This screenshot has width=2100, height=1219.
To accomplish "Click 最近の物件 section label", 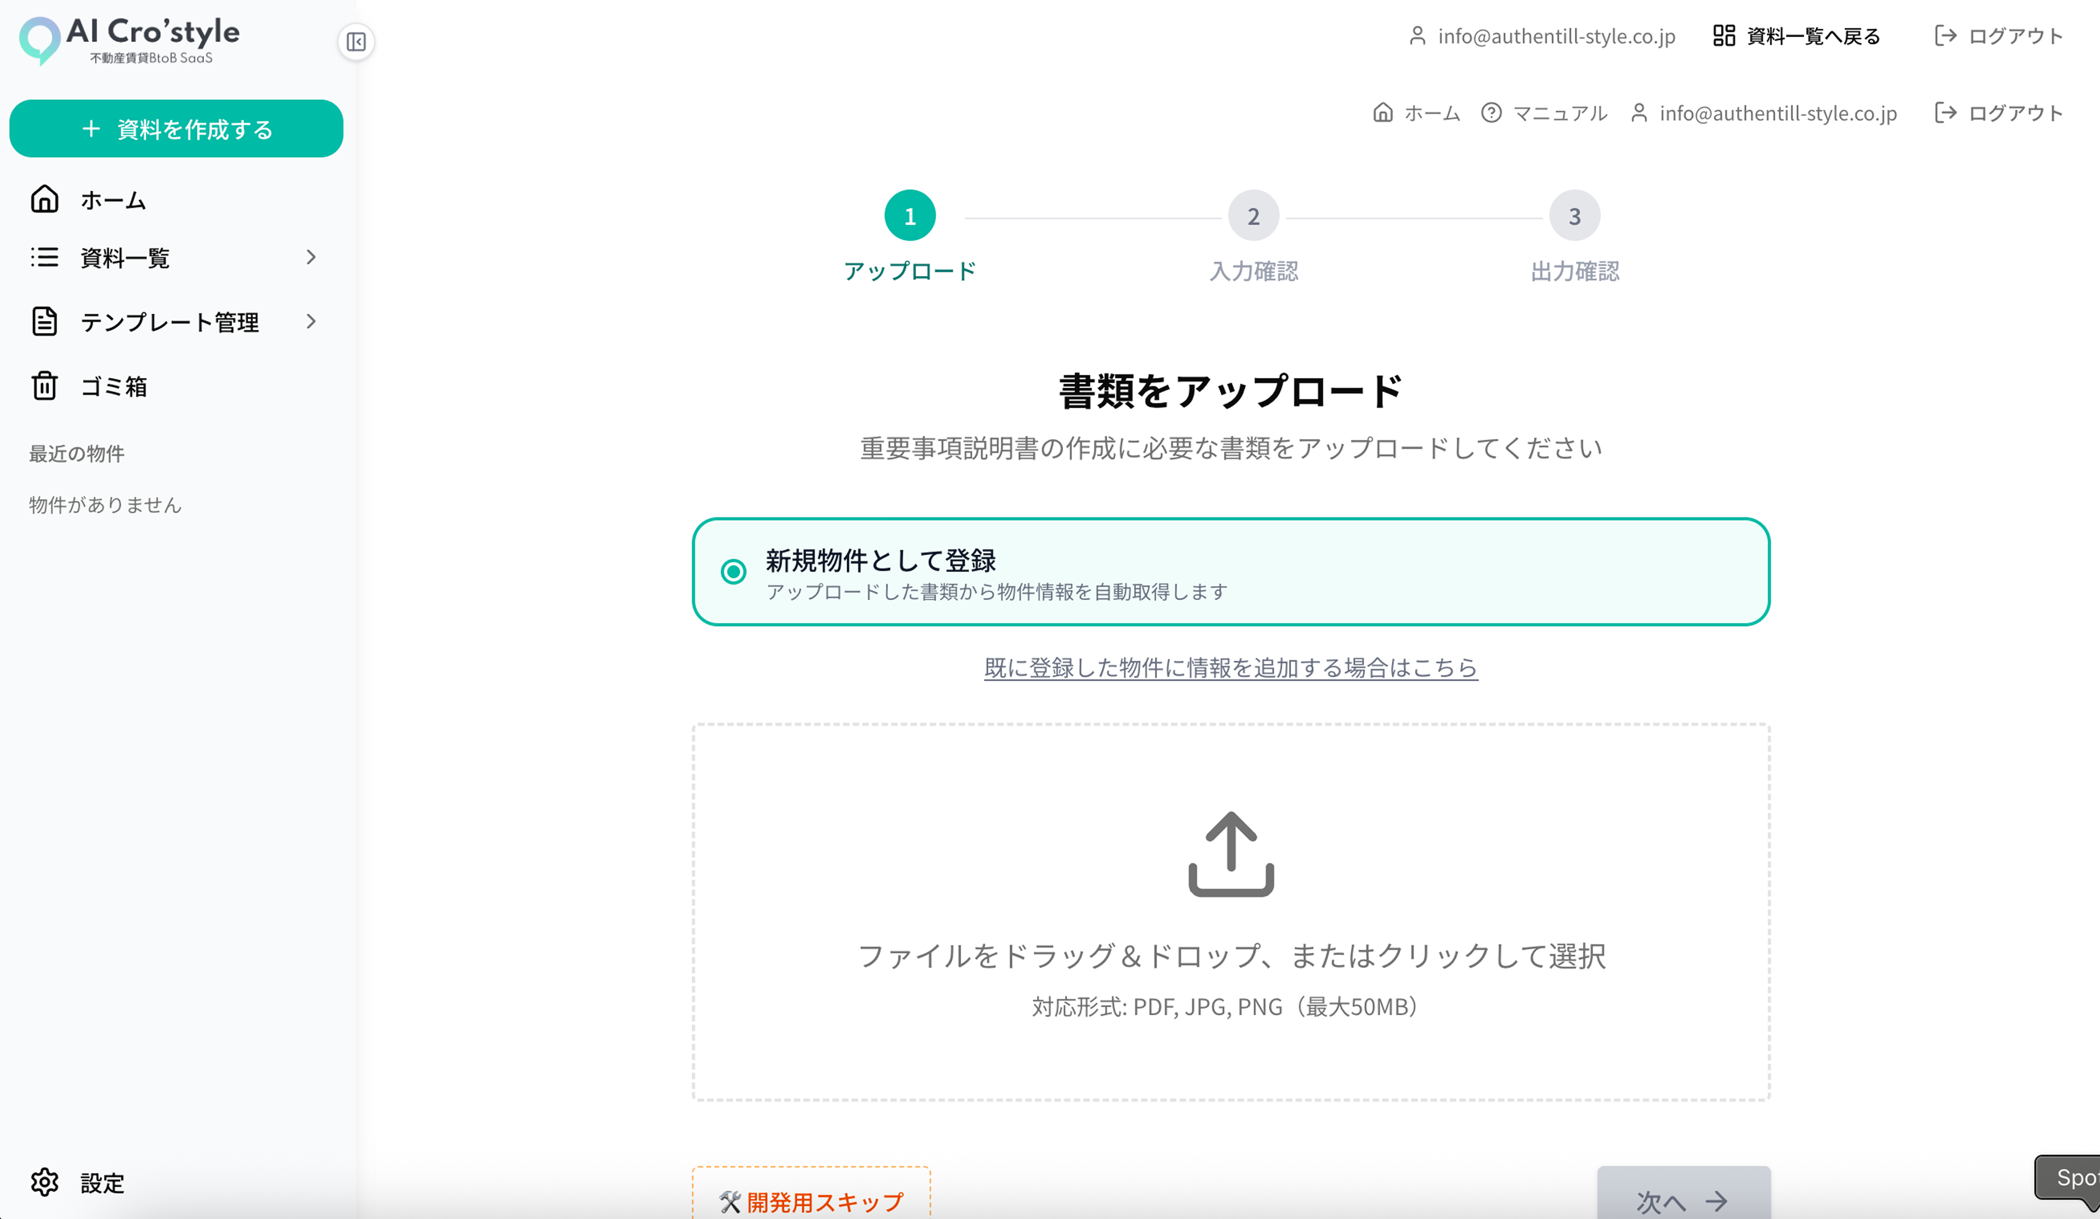I will [77, 453].
